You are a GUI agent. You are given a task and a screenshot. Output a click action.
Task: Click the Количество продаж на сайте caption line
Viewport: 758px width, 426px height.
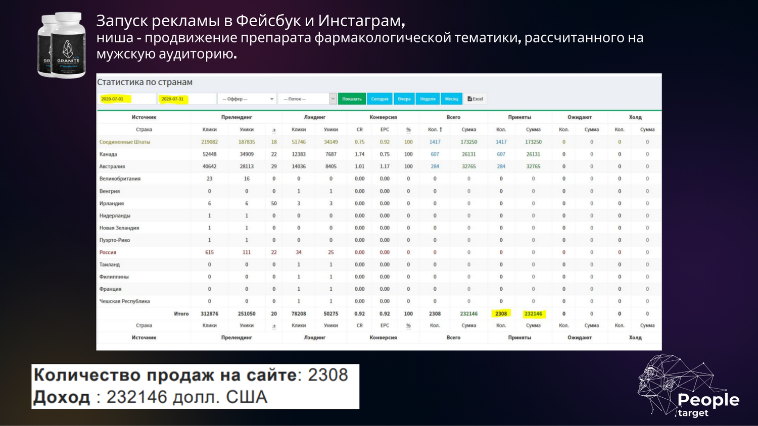pos(191,375)
